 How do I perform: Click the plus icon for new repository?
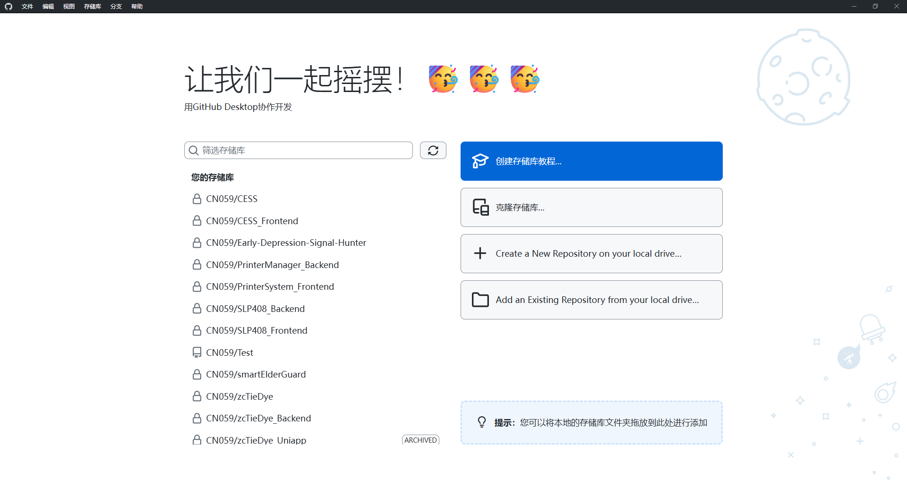tap(480, 254)
